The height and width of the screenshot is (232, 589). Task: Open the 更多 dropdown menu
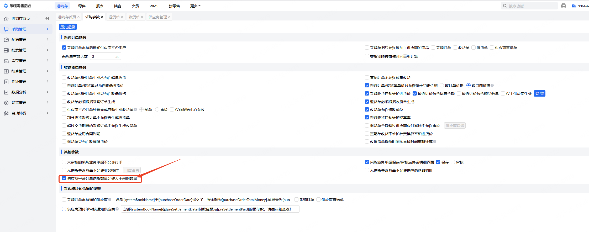tap(195, 6)
